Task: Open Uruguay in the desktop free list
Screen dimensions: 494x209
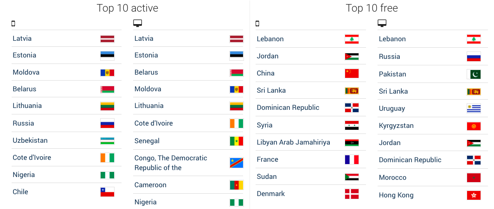Action: pyautogui.click(x=392, y=108)
